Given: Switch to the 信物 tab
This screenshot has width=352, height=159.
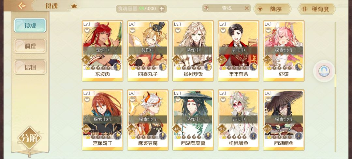Looking at the screenshot, I should click(x=30, y=67).
